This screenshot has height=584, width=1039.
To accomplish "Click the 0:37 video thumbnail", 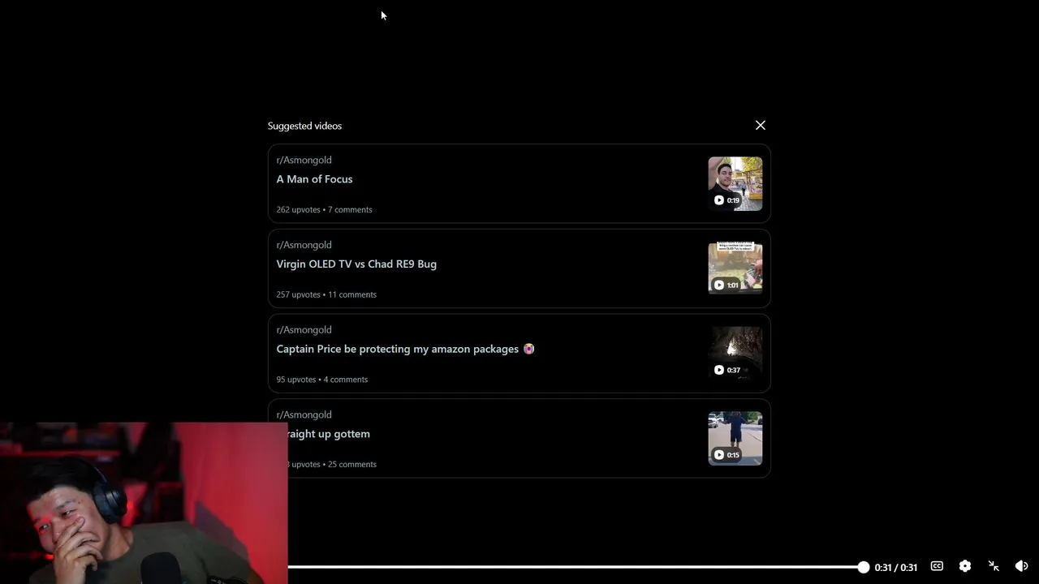I will (735, 354).
